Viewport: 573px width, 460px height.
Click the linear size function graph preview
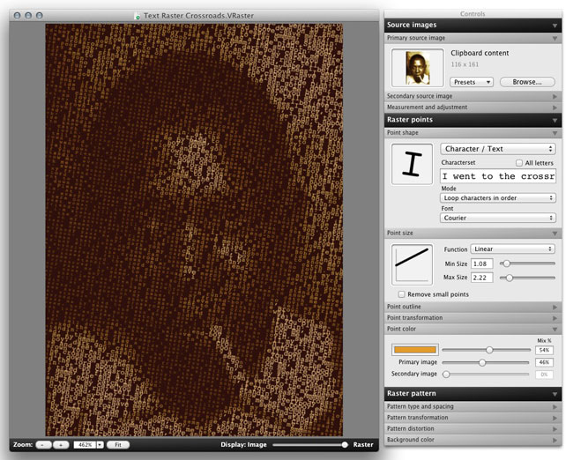[x=412, y=263]
